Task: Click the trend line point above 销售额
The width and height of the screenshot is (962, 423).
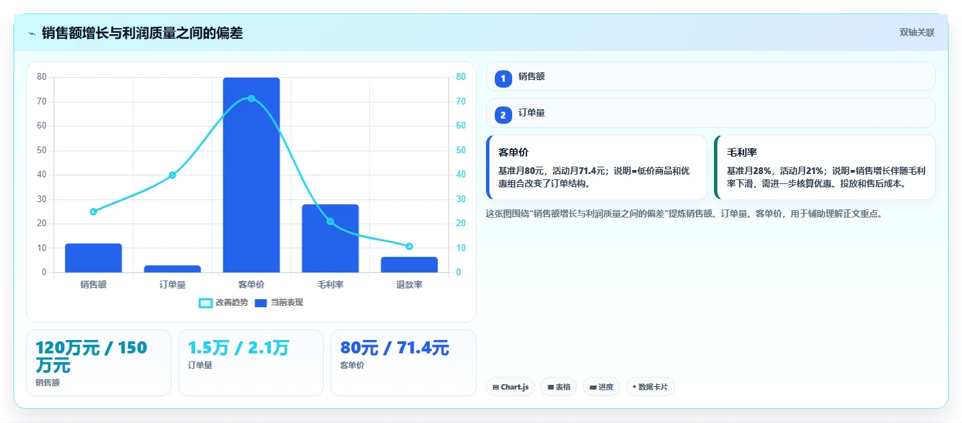Action: (x=93, y=211)
